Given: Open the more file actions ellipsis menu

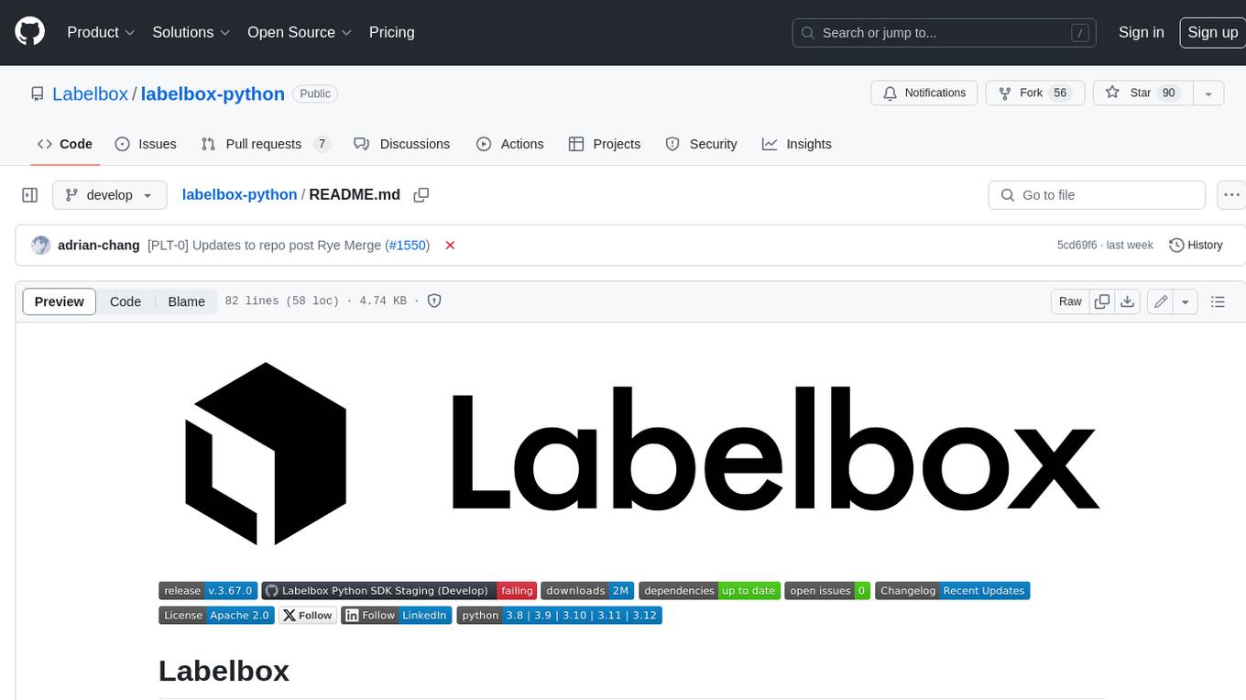Looking at the screenshot, I should pyautogui.click(x=1232, y=195).
